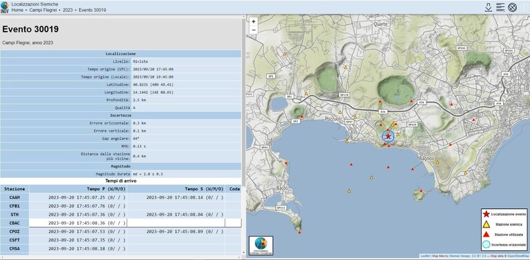
Task: Click the scrollbar down arrow of left panel
Action: [x=244, y=252]
